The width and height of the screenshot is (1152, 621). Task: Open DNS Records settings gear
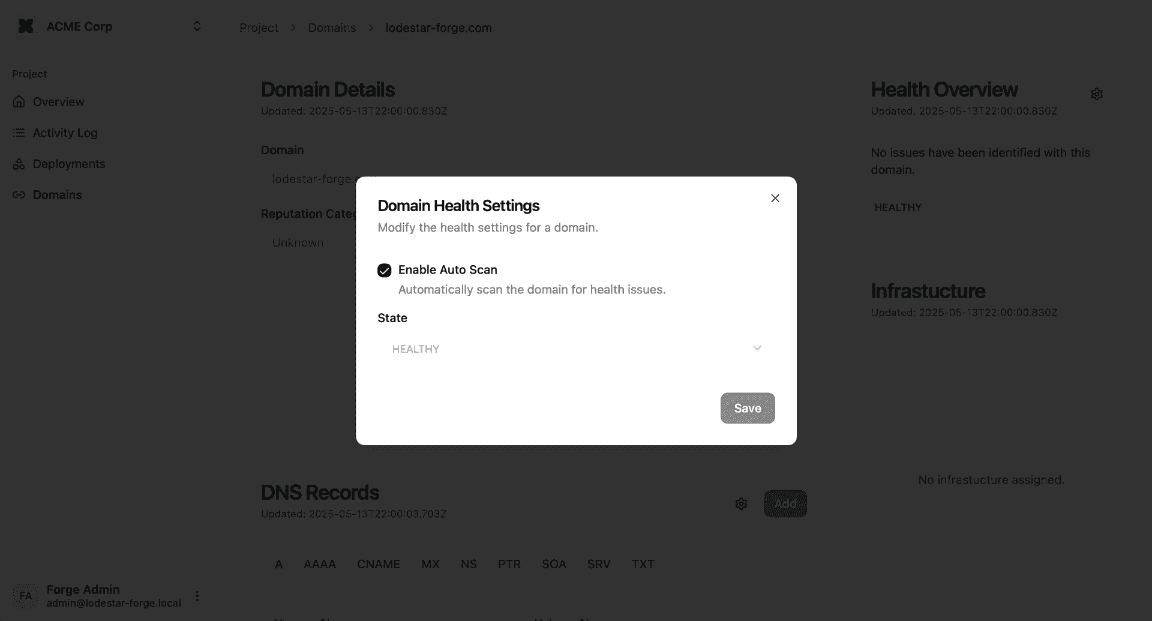tap(741, 504)
